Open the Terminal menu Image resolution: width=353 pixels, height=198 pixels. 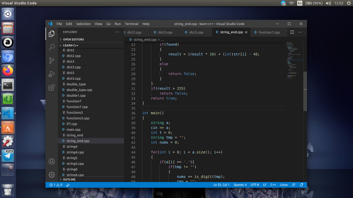tap(132, 24)
